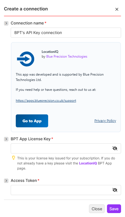
Task: Click the LocationIQ app title
Action: tap(50, 52)
